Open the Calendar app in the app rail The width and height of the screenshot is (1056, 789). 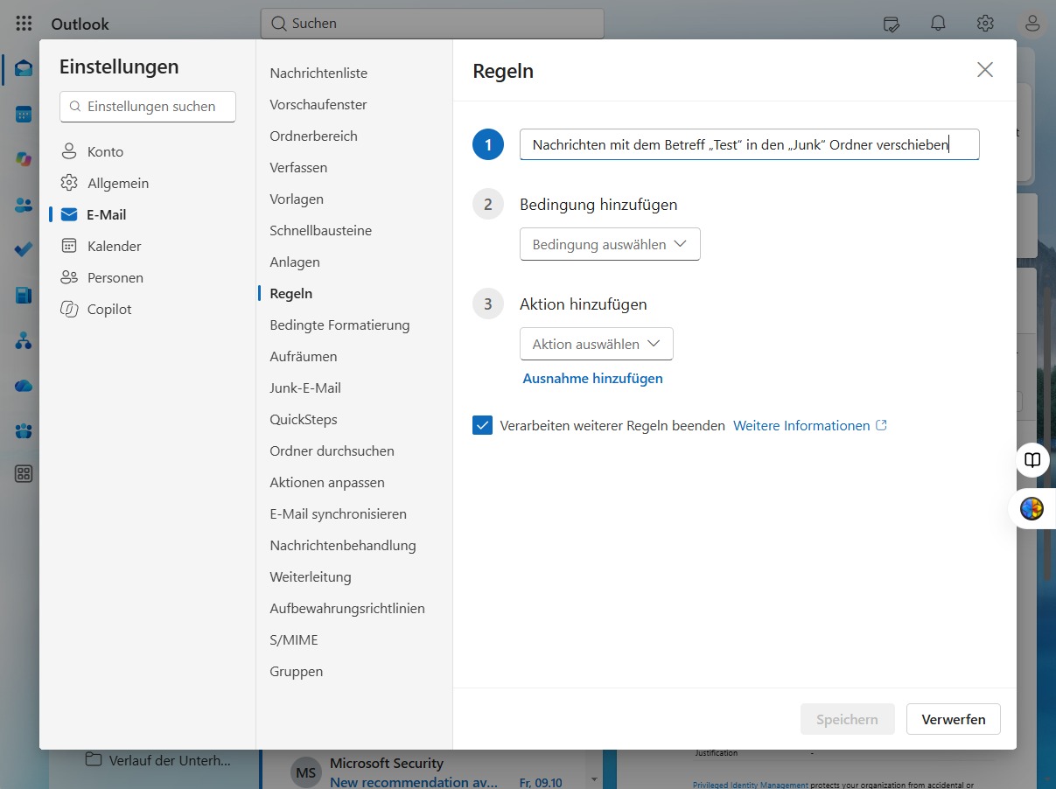24,114
